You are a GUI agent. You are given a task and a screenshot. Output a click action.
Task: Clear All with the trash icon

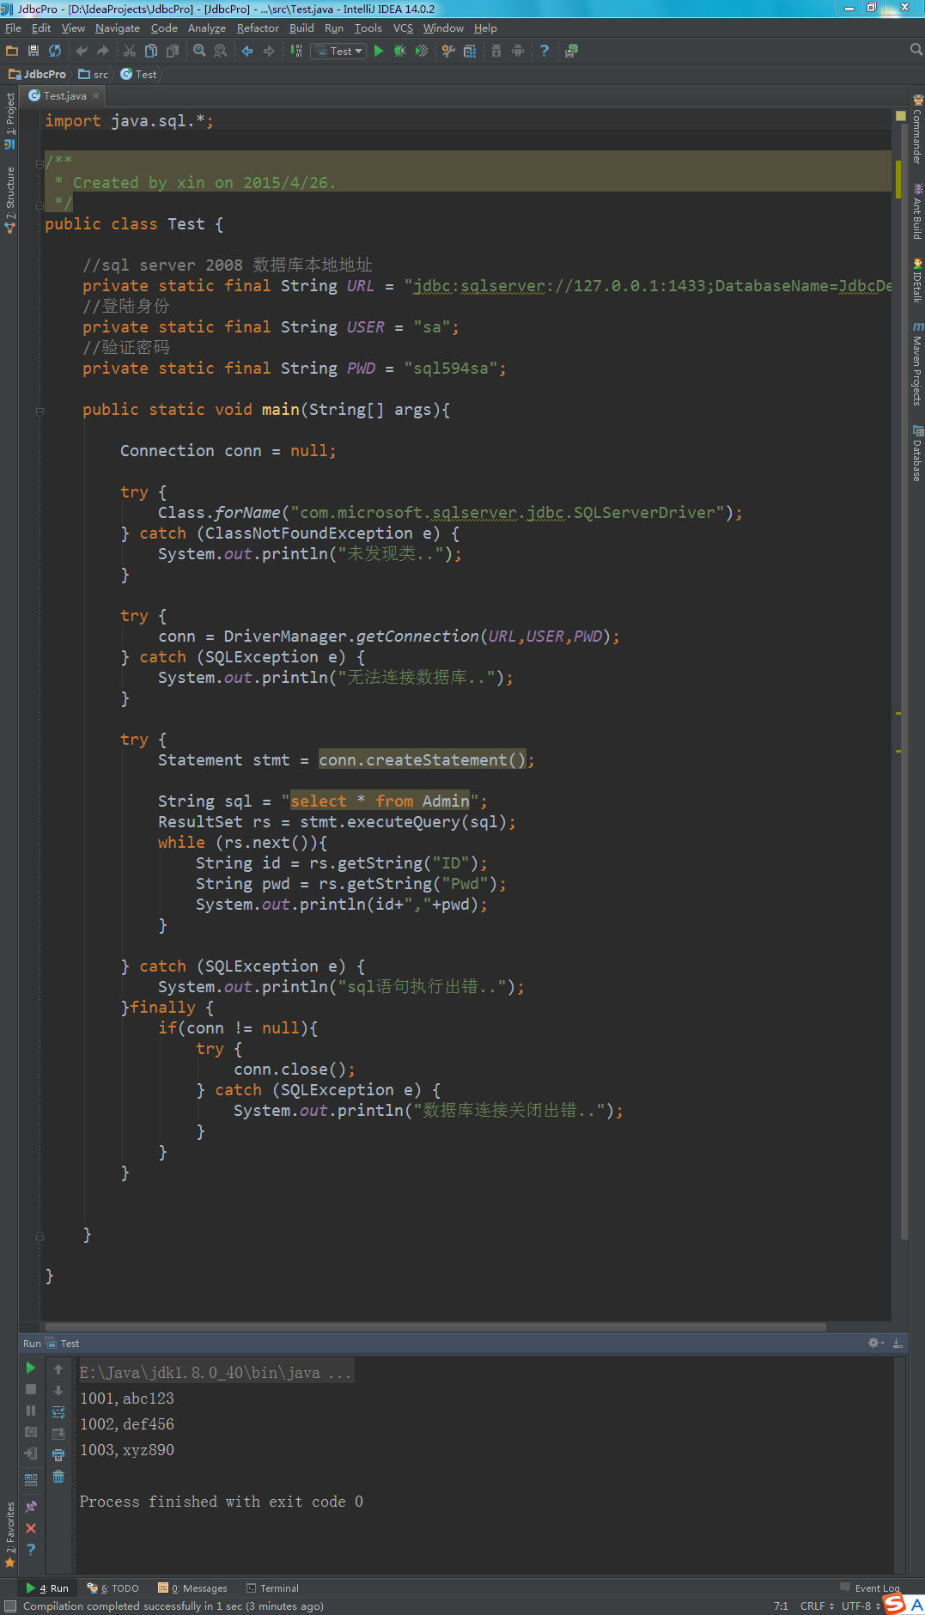(x=58, y=1477)
